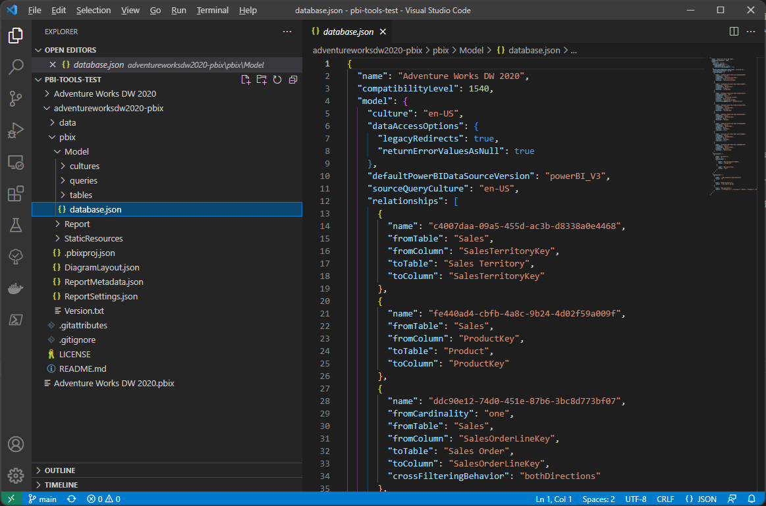Change file encoding UTF-8

click(636, 499)
